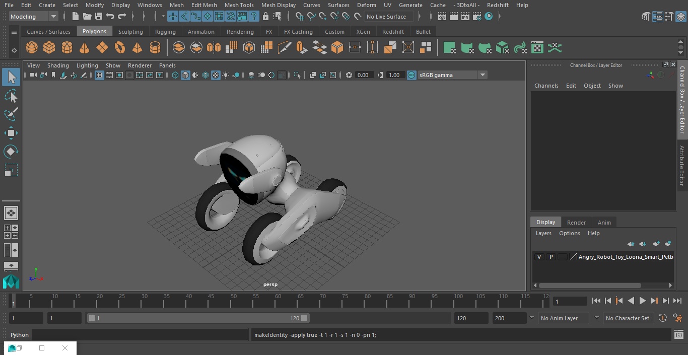This screenshot has width=688, height=355.
Task: Click the Bridge shelf icon
Action: point(319,48)
